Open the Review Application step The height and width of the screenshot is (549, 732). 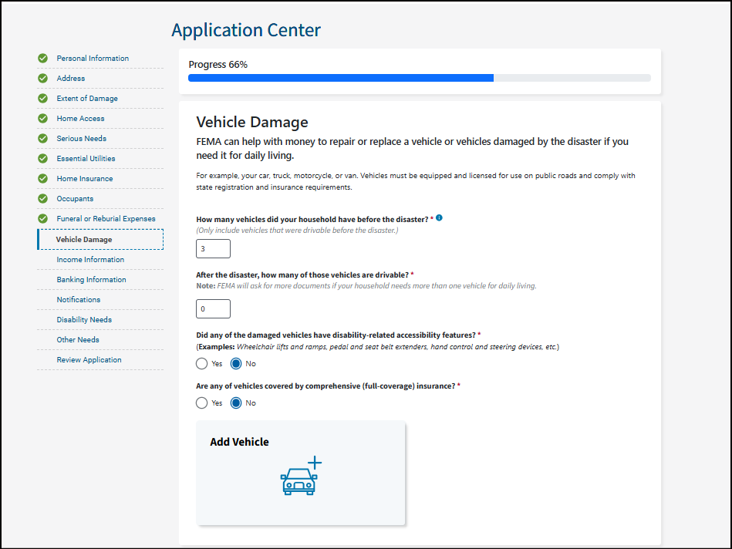pos(89,360)
